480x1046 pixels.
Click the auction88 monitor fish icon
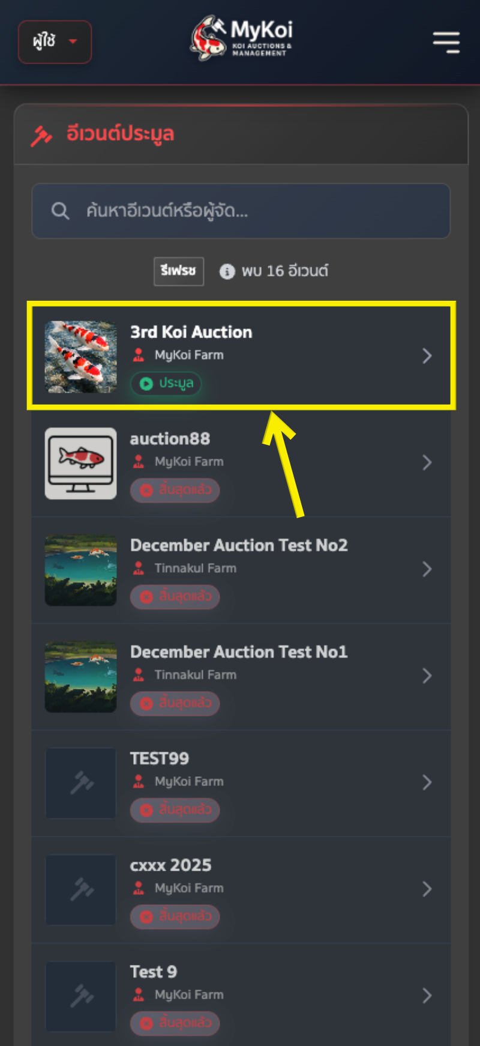81,463
